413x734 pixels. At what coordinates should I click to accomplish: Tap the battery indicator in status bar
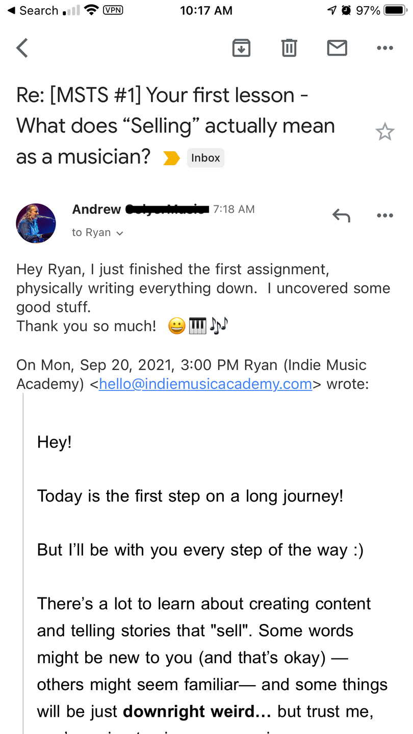click(395, 10)
